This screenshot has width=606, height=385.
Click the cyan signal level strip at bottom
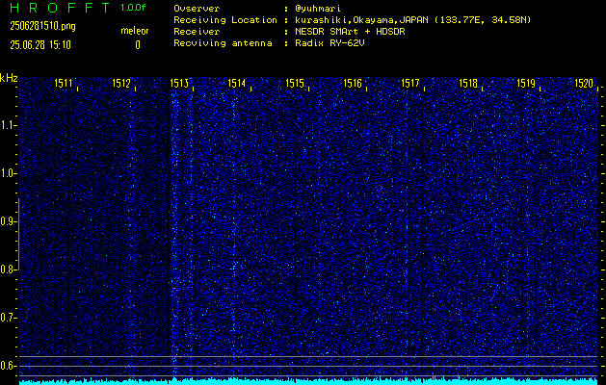309,382
